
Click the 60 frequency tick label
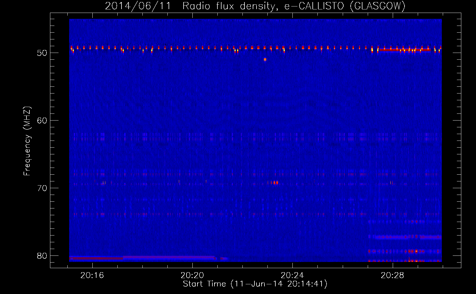tap(42, 121)
